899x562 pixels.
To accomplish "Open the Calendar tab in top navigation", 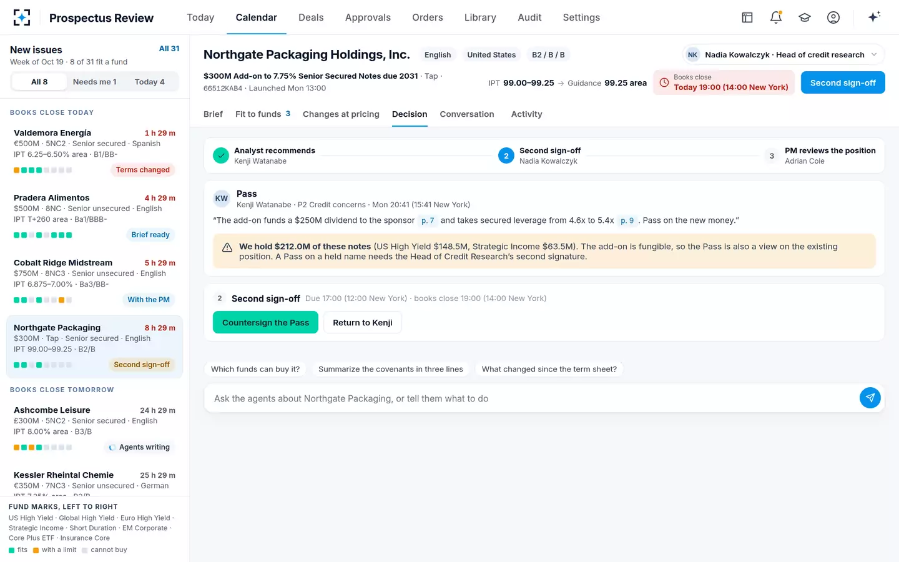I will [256, 17].
